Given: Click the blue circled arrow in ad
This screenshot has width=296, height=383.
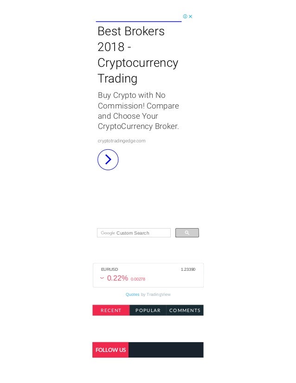Looking at the screenshot, I should [108, 160].
